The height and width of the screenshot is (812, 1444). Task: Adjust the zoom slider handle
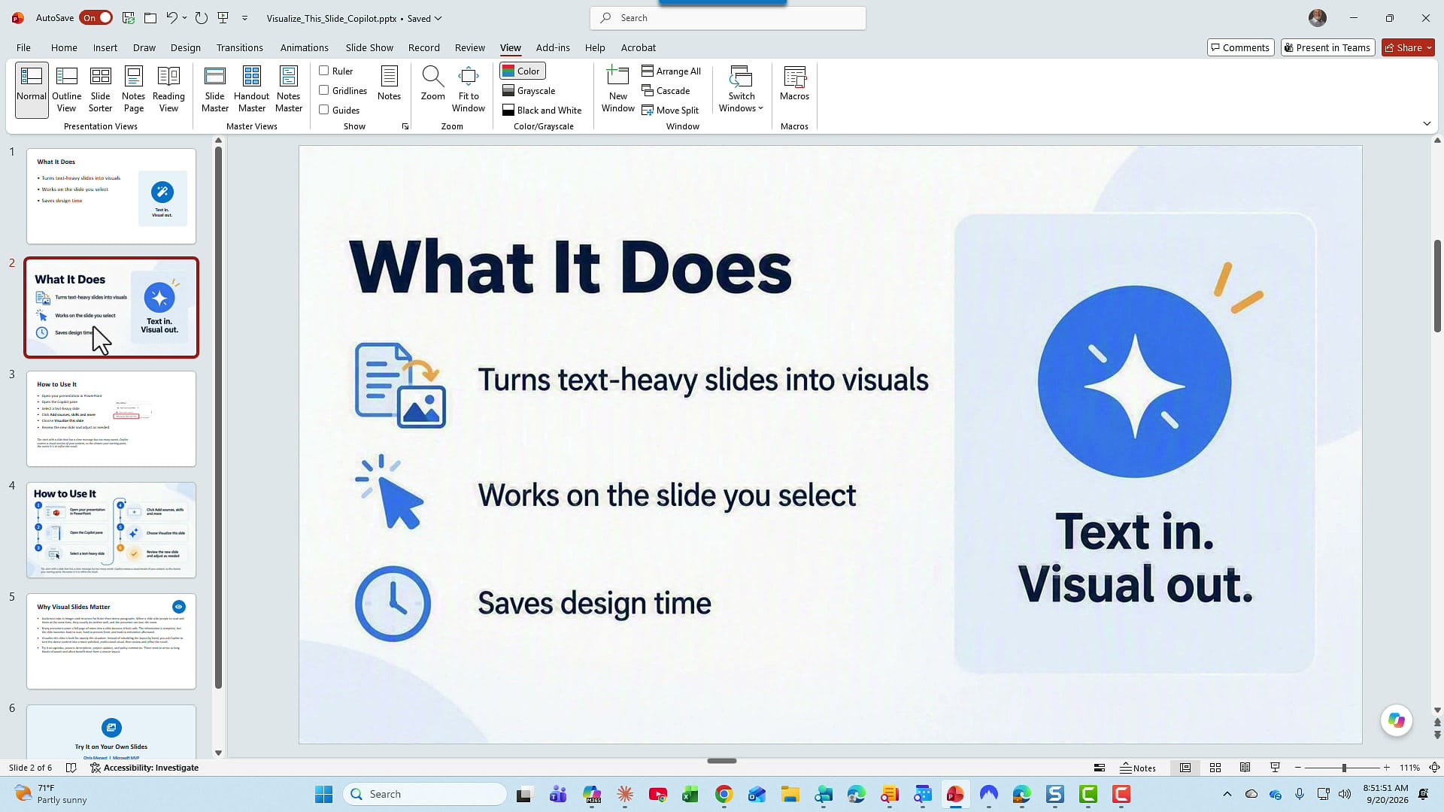coord(1344,768)
